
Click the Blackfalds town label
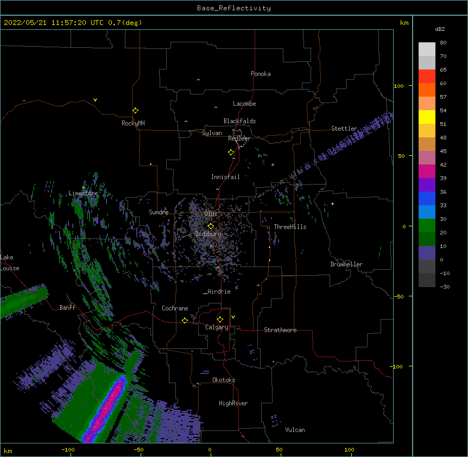pos(239,121)
